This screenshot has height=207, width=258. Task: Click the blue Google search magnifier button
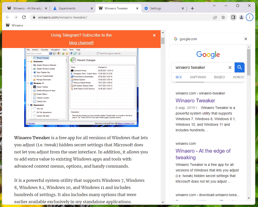(x=239, y=67)
